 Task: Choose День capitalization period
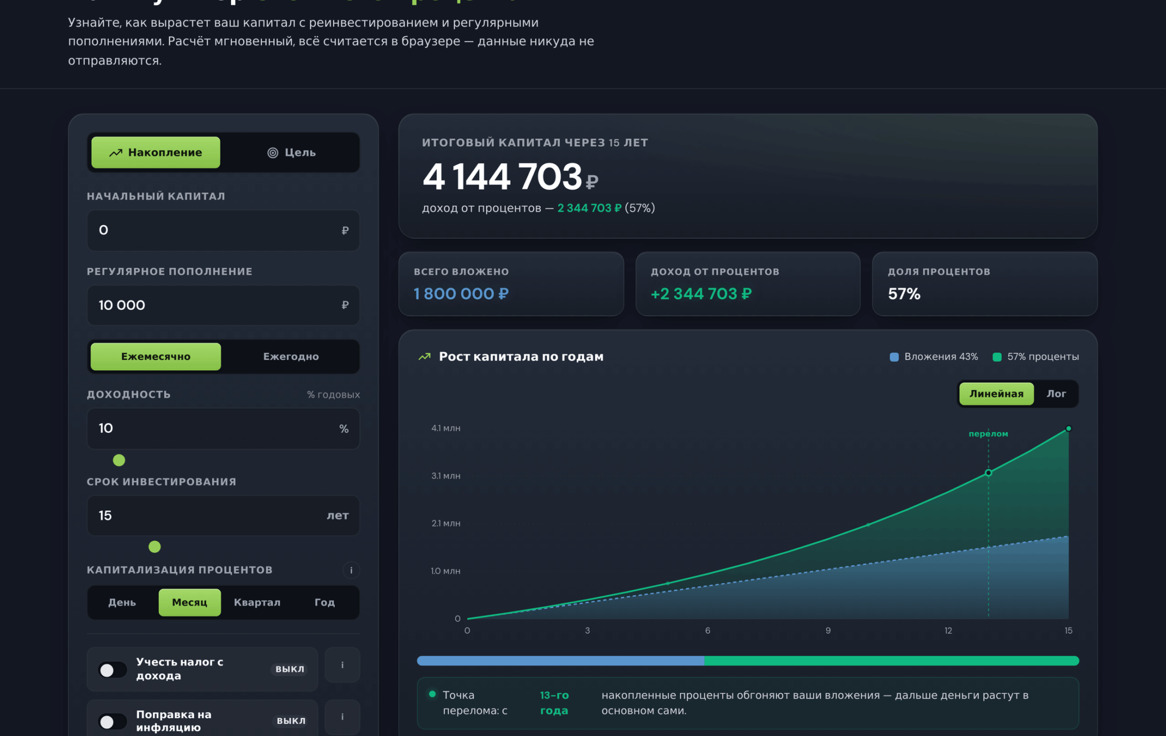coord(122,602)
